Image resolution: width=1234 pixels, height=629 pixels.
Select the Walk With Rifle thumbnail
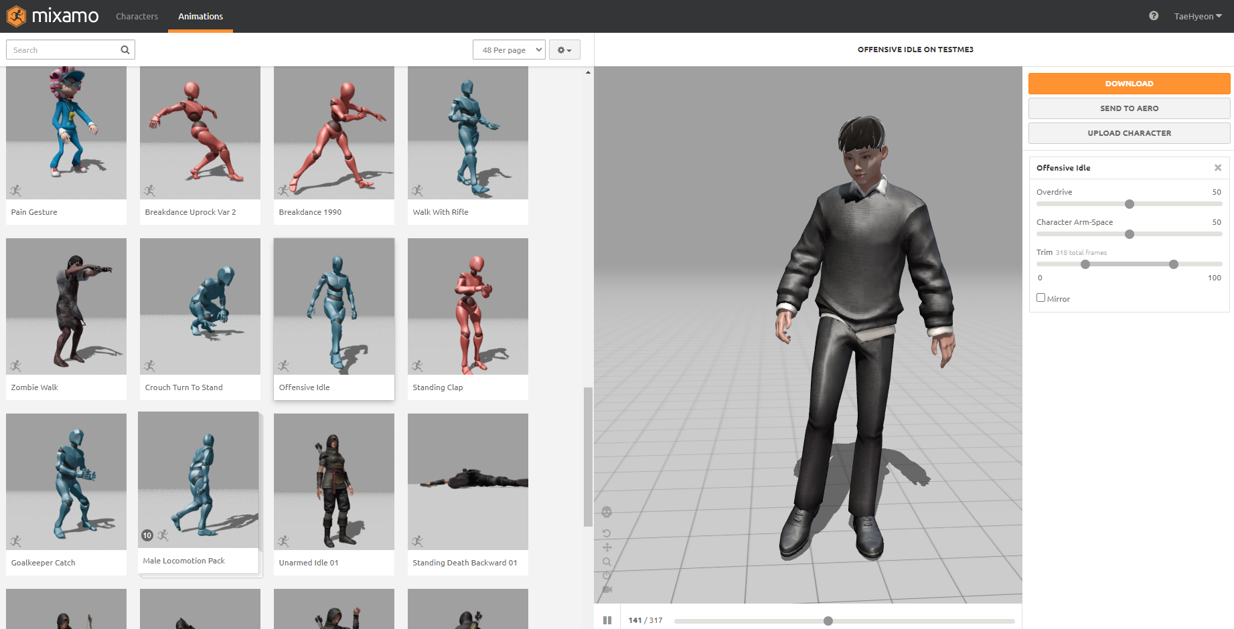468,132
